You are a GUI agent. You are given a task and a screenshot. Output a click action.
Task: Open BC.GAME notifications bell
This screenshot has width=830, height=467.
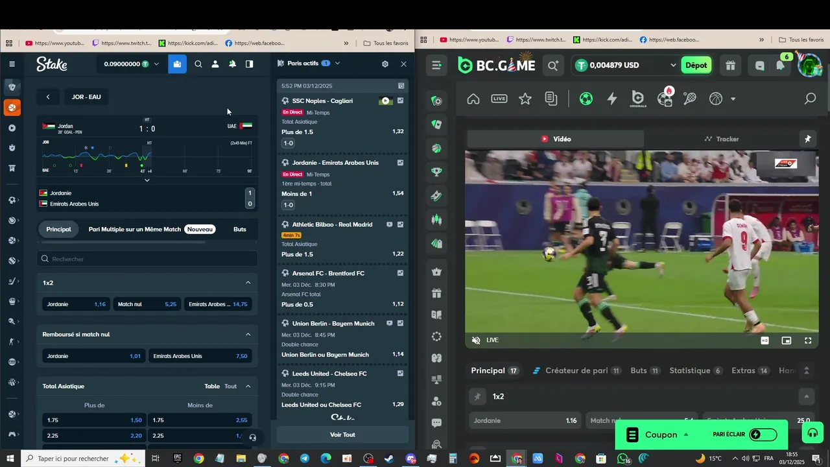pyautogui.click(x=781, y=65)
